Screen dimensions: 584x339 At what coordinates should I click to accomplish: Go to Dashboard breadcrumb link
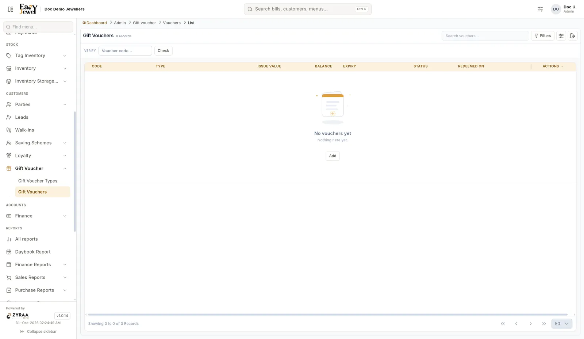(x=95, y=23)
